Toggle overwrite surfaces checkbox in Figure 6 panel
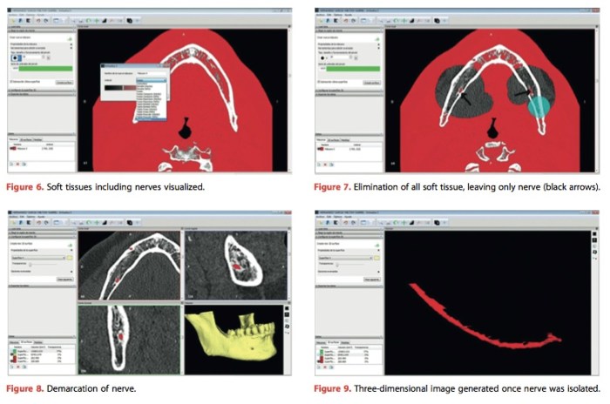The width and height of the screenshot is (610, 404). pyautogui.click(x=10, y=81)
